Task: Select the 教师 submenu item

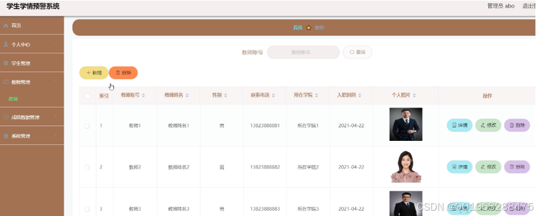Action: point(32,99)
